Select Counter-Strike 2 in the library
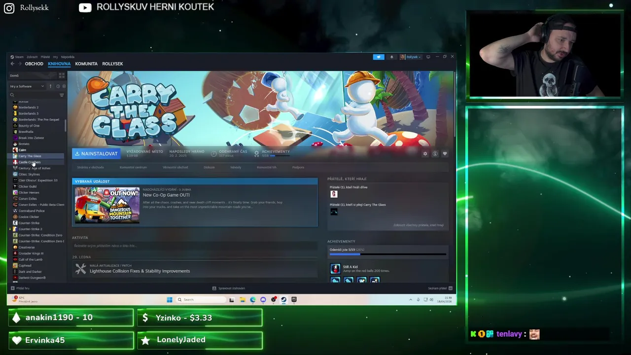This screenshot has width=631, height=355. 30,229
